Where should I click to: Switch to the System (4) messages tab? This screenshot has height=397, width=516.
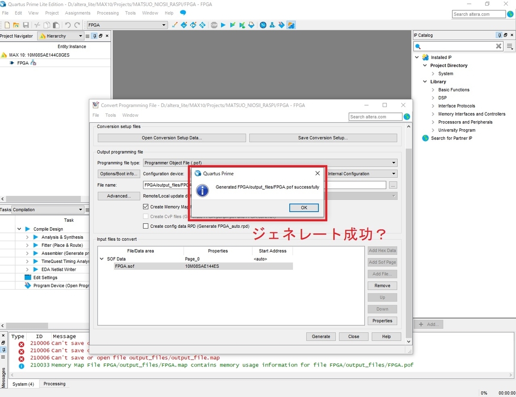pyautogui.click(x=23, y=384)
